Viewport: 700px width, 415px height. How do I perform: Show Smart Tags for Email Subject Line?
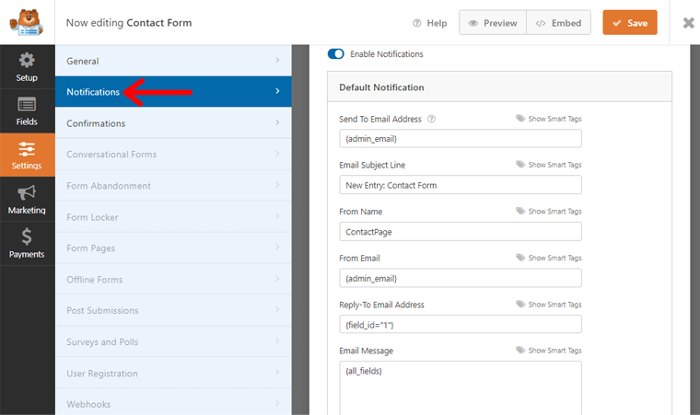point(549,165)
